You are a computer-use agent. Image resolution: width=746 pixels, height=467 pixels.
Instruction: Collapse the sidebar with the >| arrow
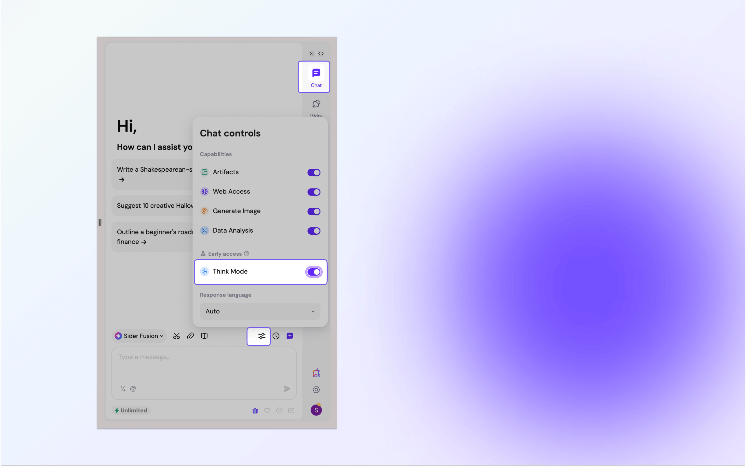(x=311, y=53)
